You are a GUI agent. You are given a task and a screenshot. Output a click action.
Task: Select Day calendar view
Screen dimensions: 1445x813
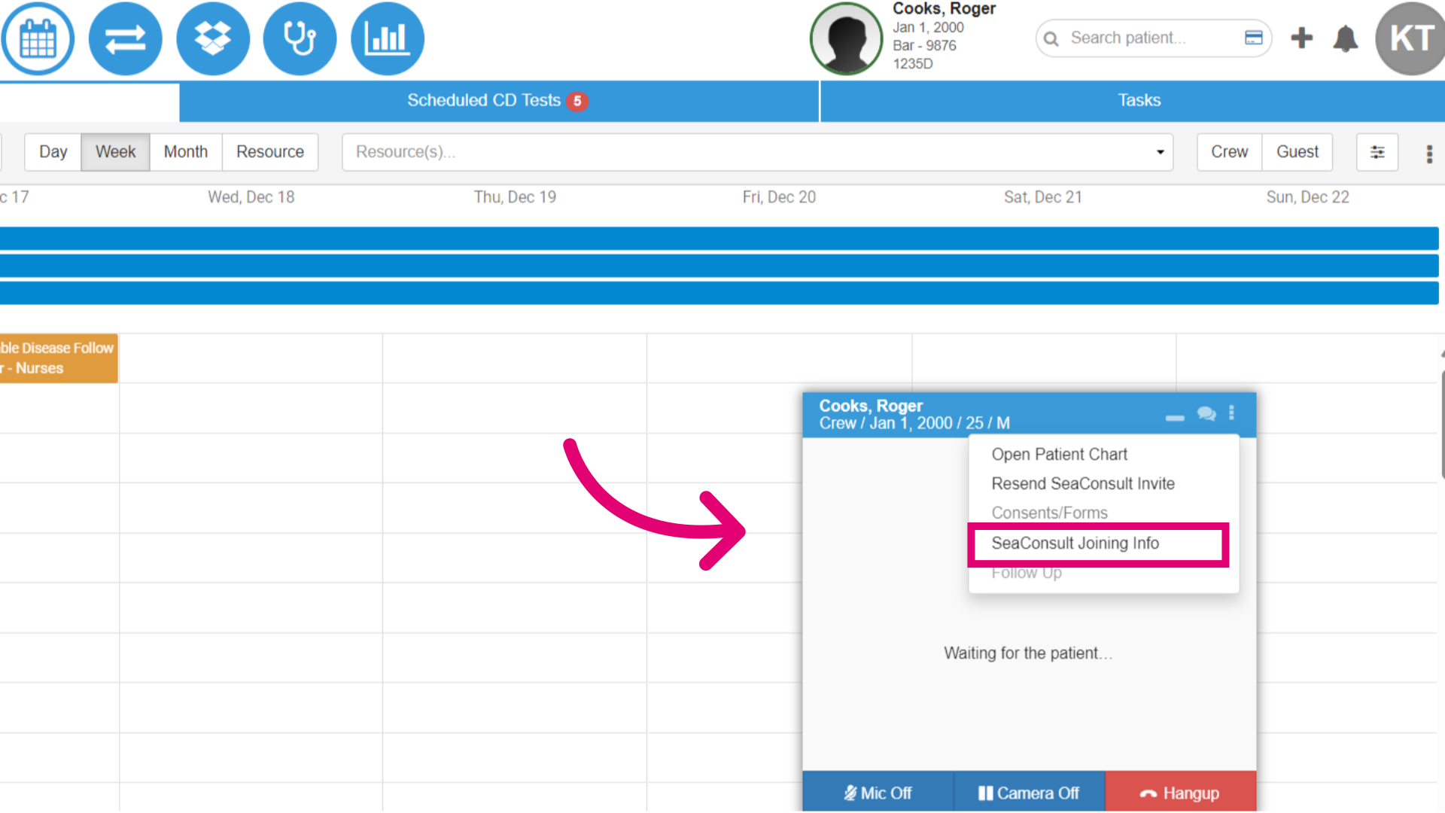pyautogui.click(x=53, y=152)
